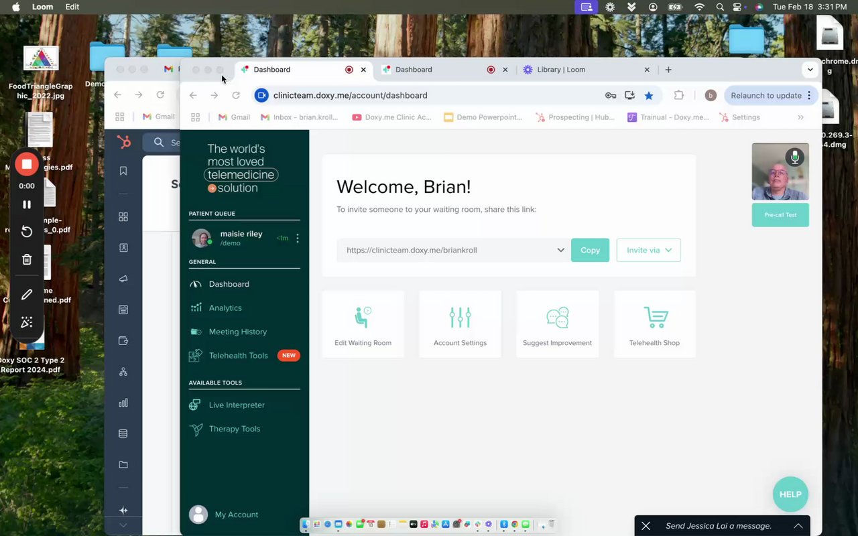The image size is (858, 536).
Task: Open Account Settings card
Action: coord(460,324)
